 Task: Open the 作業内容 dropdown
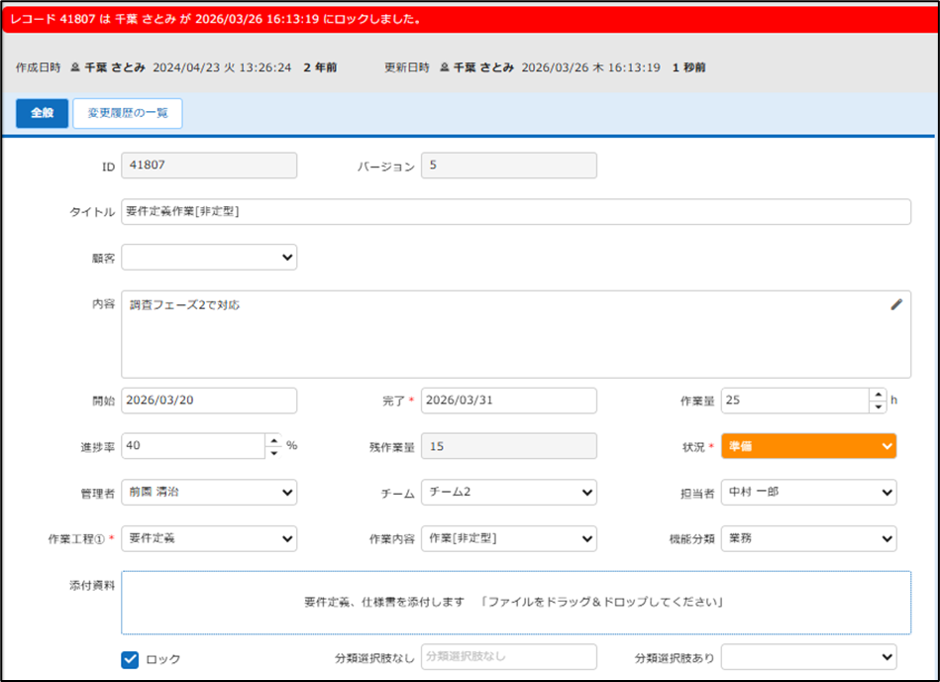(x=508, y=538)
